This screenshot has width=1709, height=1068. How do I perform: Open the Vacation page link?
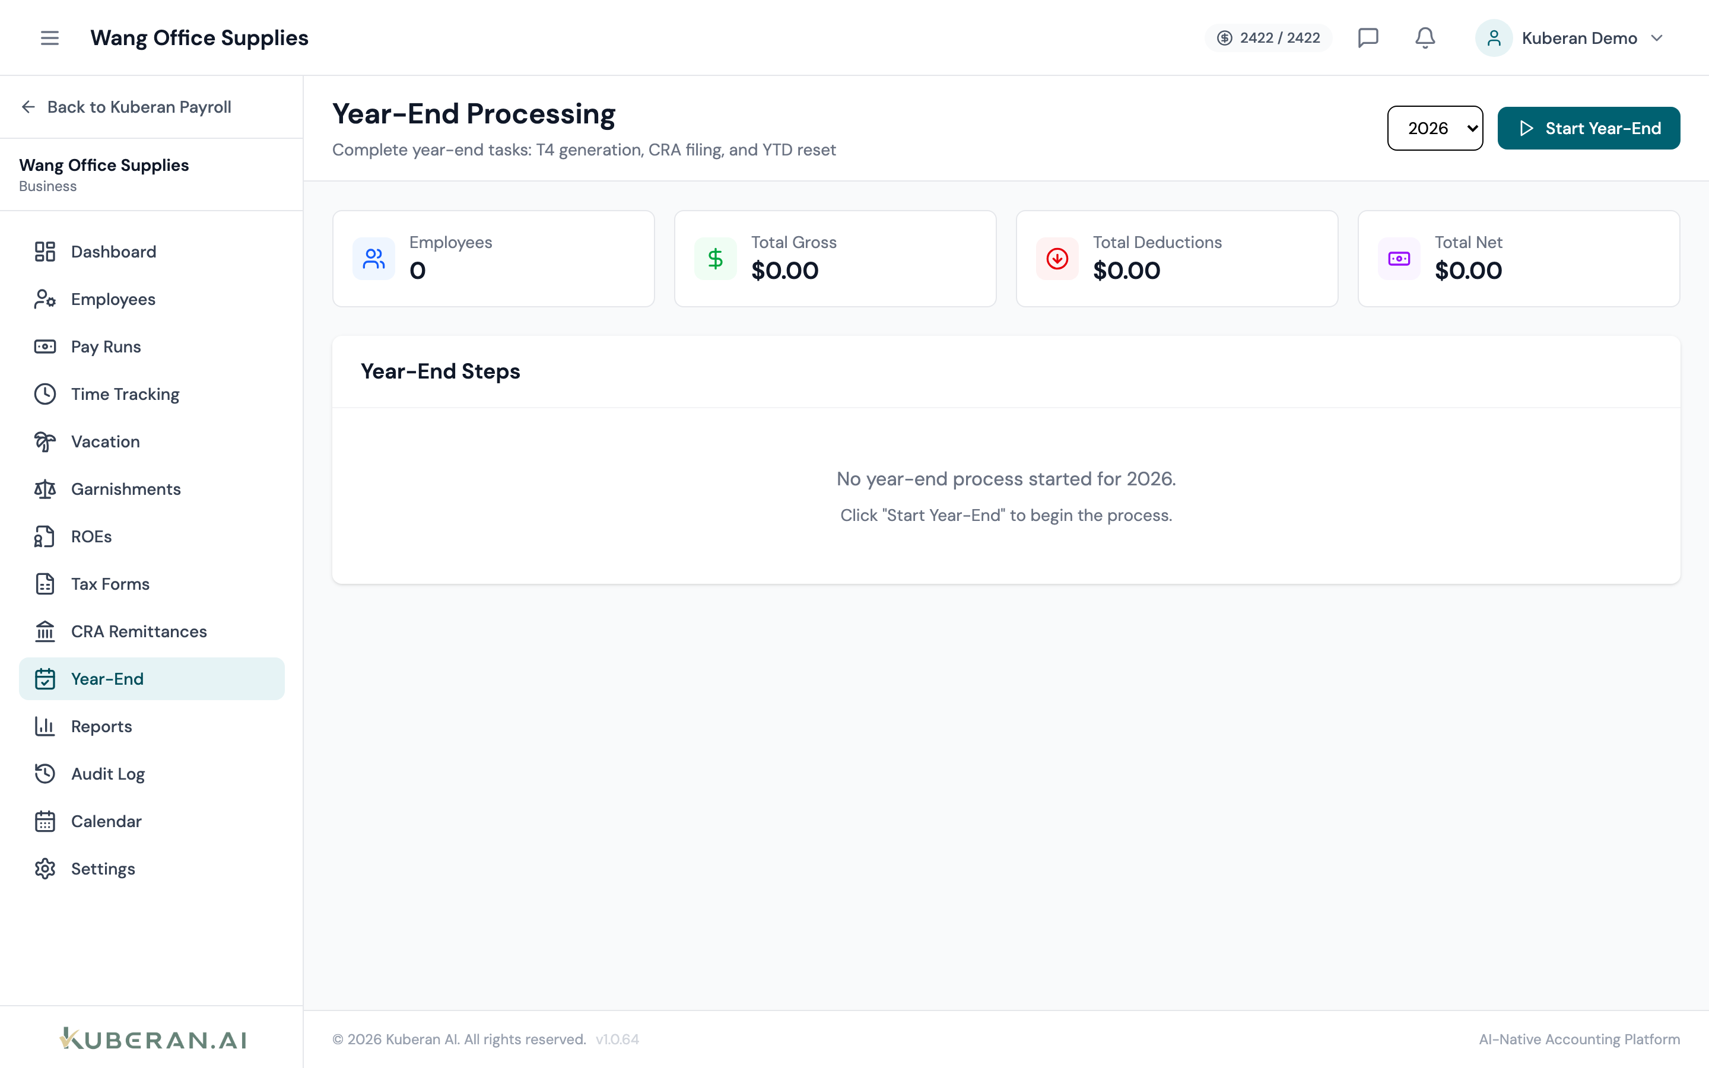coord(152,441)
